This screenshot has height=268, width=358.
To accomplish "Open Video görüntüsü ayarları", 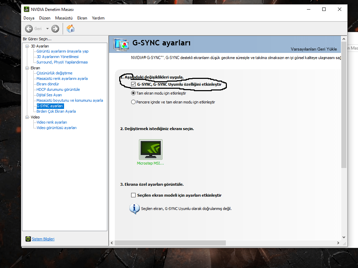I will [x=57, y=128].
